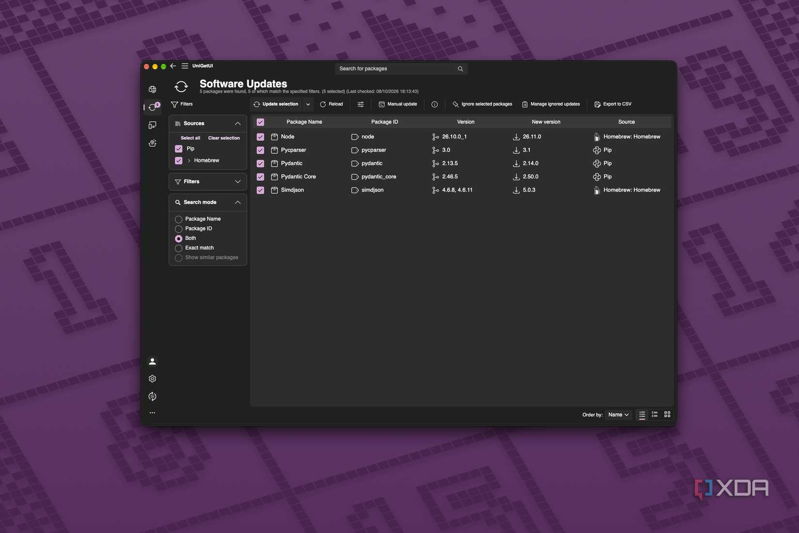
Task: Collapse the Sources panel
Action: (238, 124)
